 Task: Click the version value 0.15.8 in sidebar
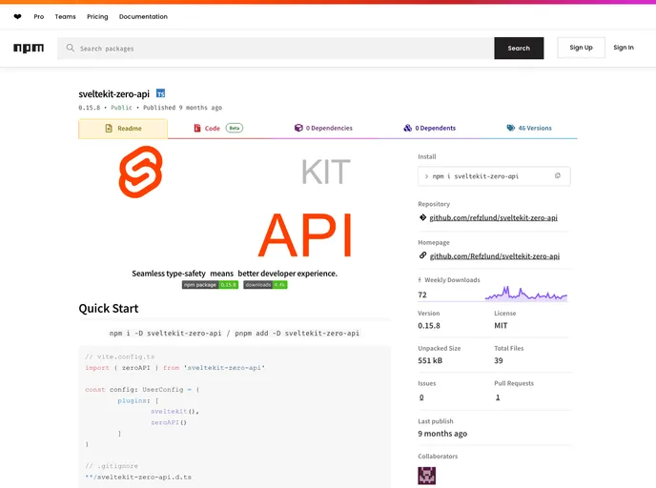(429, 326)
